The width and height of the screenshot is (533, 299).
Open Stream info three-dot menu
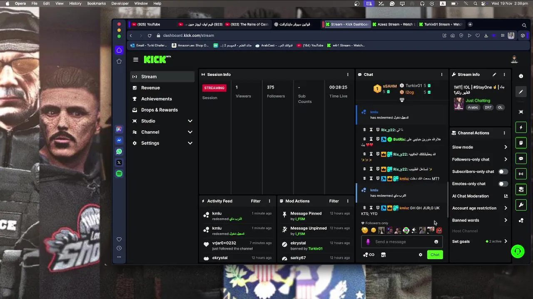pyautogui.click(x=504, y=74)
